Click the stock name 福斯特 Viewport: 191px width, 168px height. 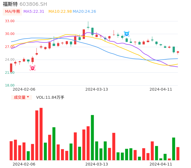(10, 4)
